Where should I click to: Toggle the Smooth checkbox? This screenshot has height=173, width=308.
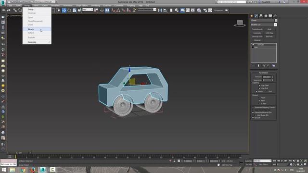[x=253, y=118]
